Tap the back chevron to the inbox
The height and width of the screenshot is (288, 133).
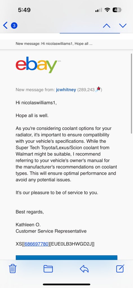click(x=5, y=25)
